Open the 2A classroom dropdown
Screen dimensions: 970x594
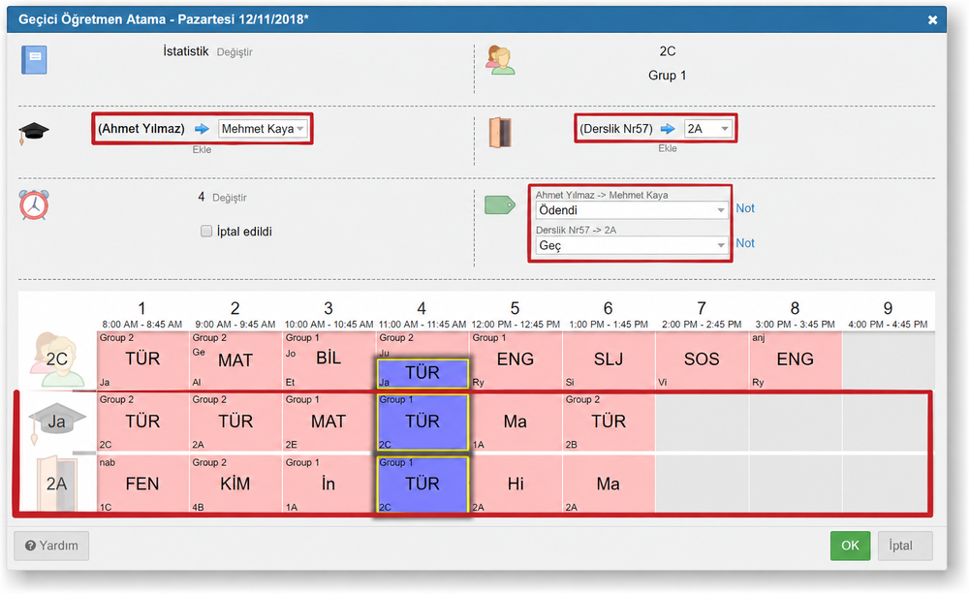[707, 129]
